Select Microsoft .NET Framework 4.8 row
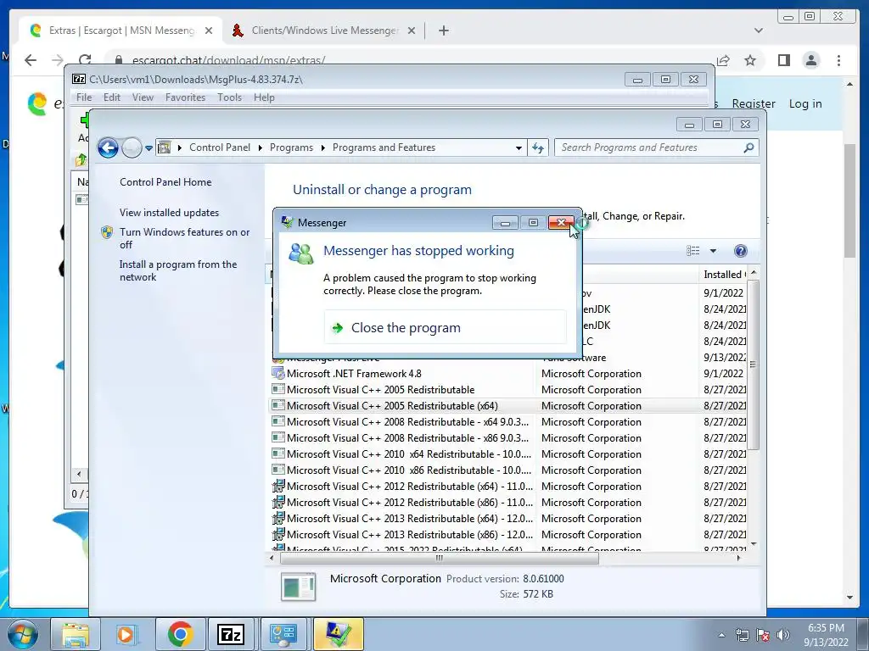Viewport: 869px width, 651px height. pos(508,374)
